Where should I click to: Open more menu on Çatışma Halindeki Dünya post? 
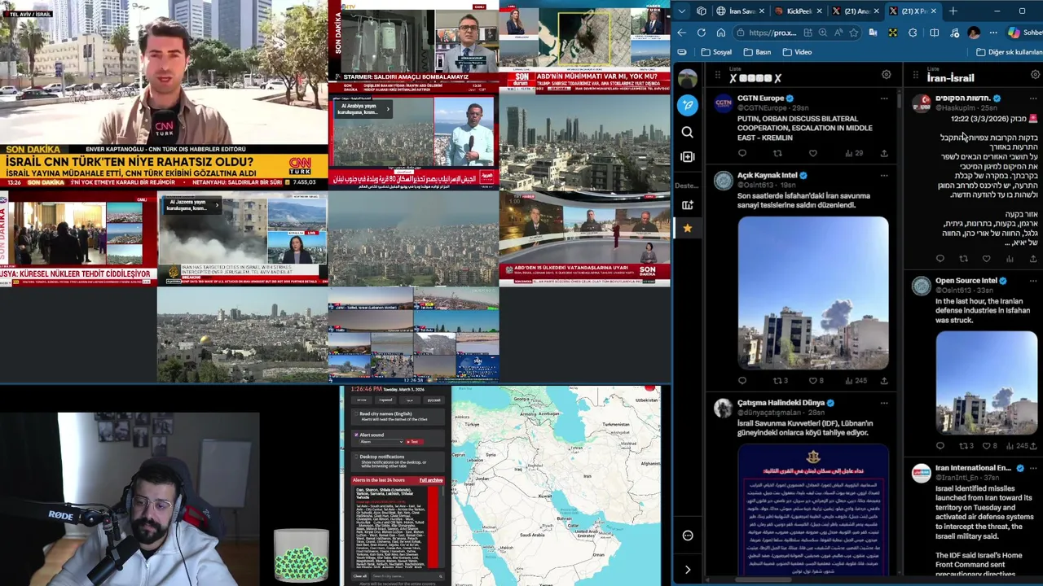884,403
